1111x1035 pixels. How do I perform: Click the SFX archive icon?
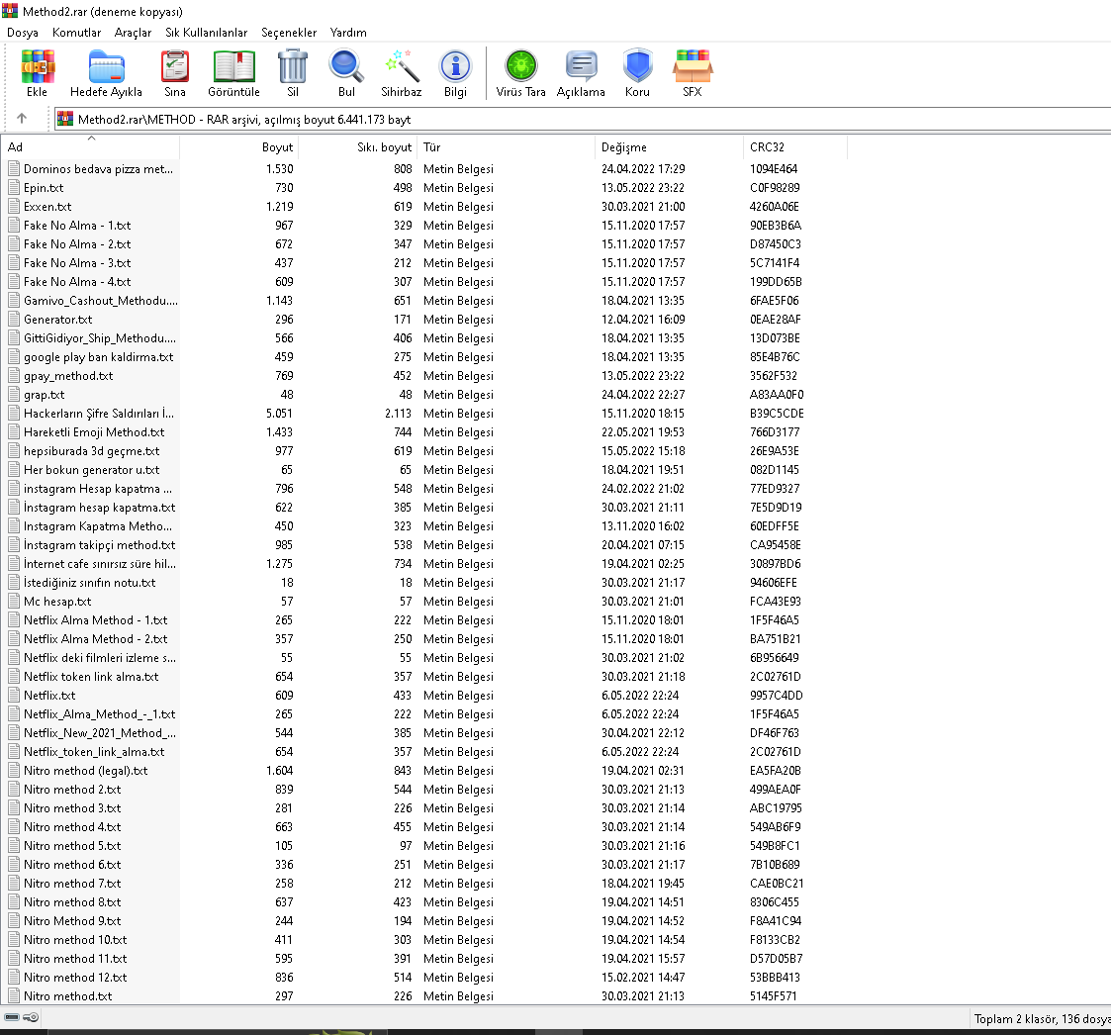[693, 67]
